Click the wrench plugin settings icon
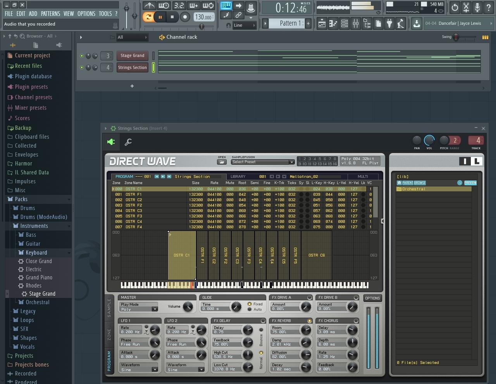 click(128, 142)
